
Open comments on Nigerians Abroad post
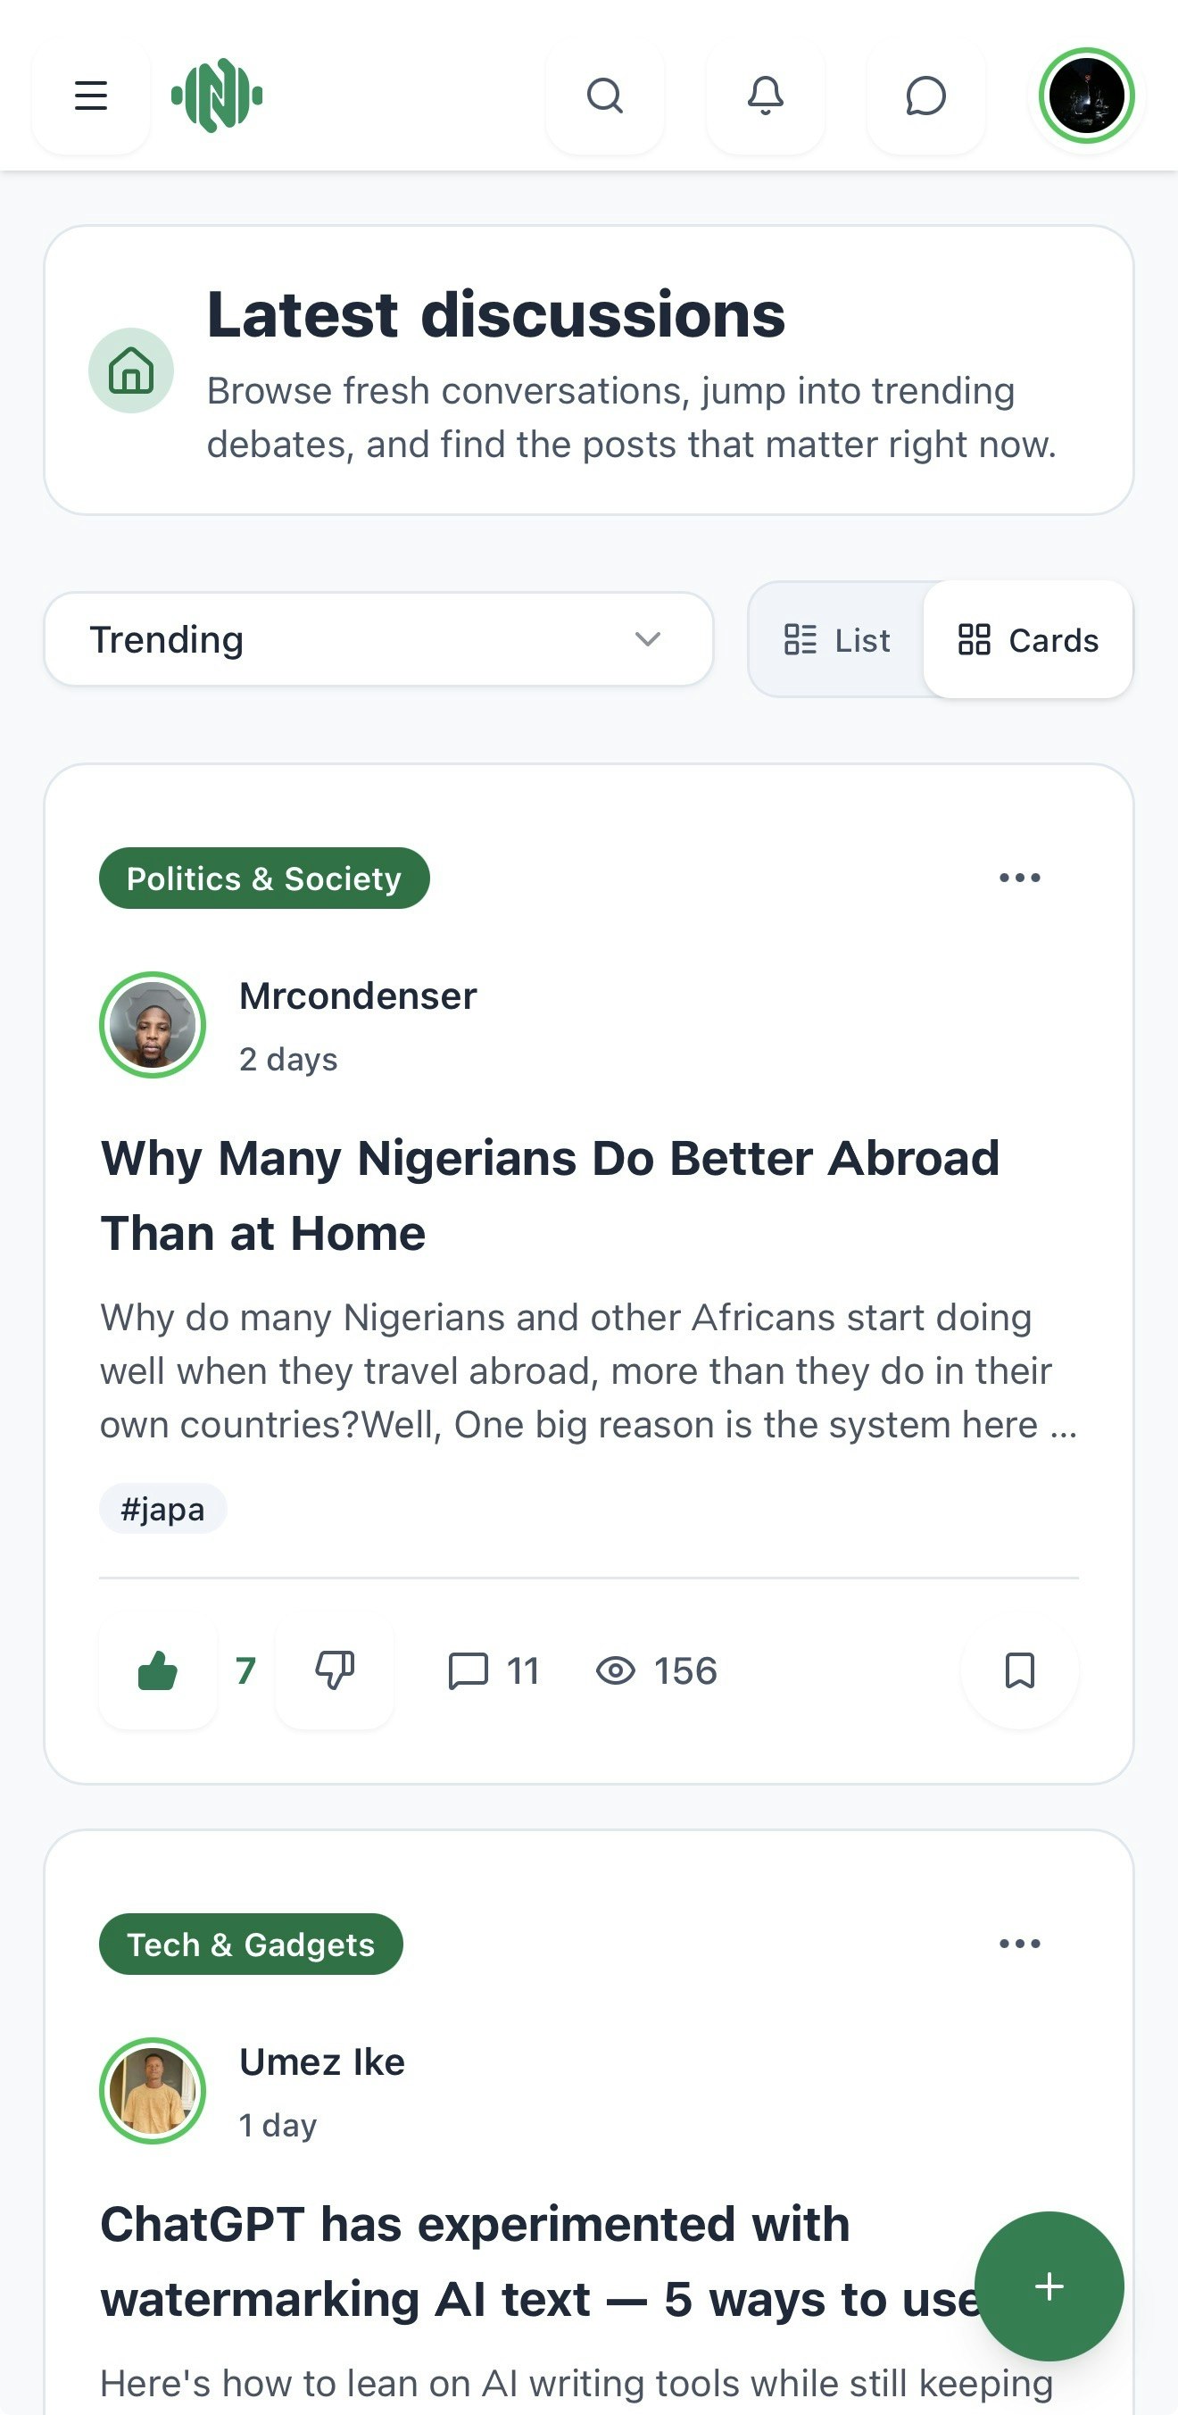tap(494, 1670)
